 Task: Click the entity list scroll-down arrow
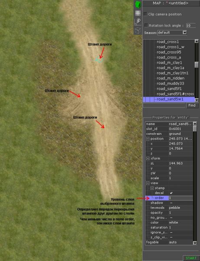pos(197,100)
